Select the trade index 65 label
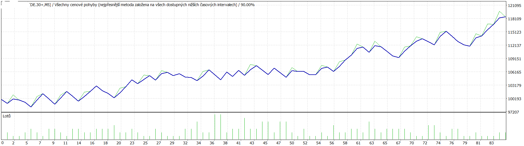The width and height of the screenshot is (524, 146). pyautogui.click(x=385, y=143)
